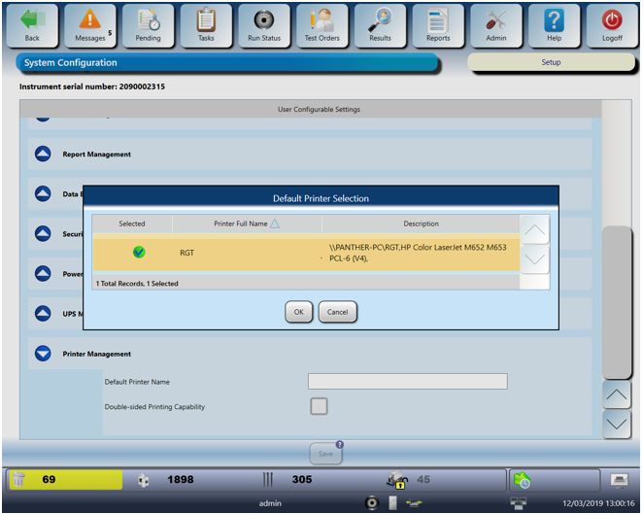The height and width of the screenshot is (514, 643).
Task: Click the Logoff power icon
Action: coord(611,20)
